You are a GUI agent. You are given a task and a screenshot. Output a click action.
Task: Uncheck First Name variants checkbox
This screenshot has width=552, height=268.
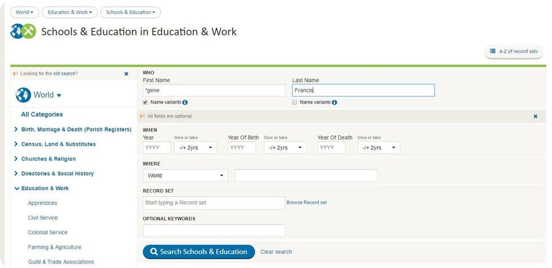click(x=145, y=102)
